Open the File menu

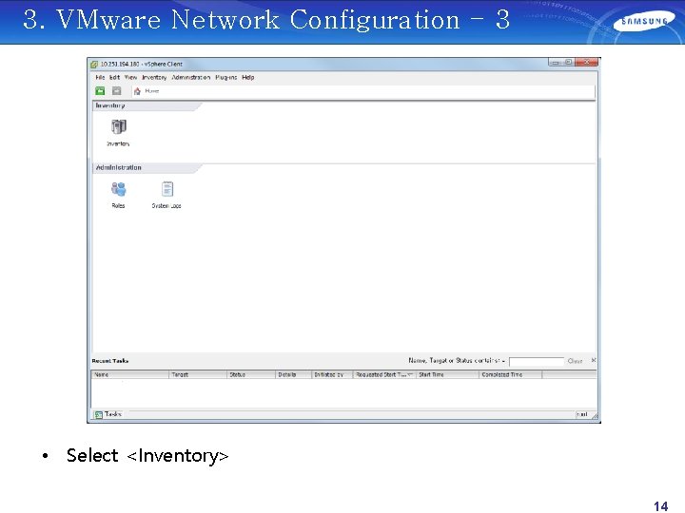point(100,77)
